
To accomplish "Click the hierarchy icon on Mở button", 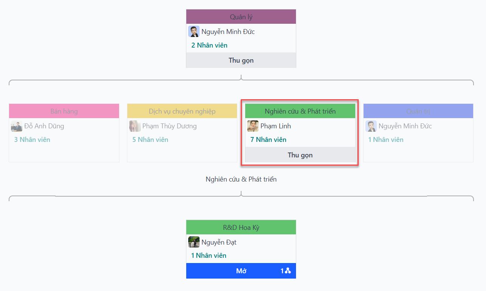I will coord(288,271).
